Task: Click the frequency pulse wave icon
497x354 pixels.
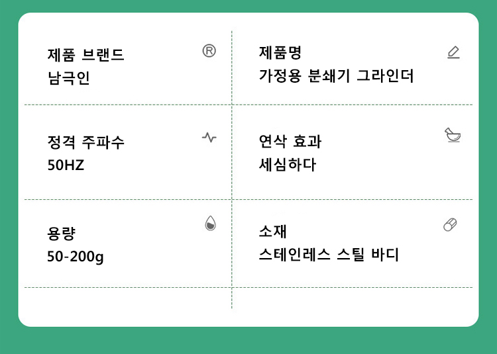Action: [209, 138]
